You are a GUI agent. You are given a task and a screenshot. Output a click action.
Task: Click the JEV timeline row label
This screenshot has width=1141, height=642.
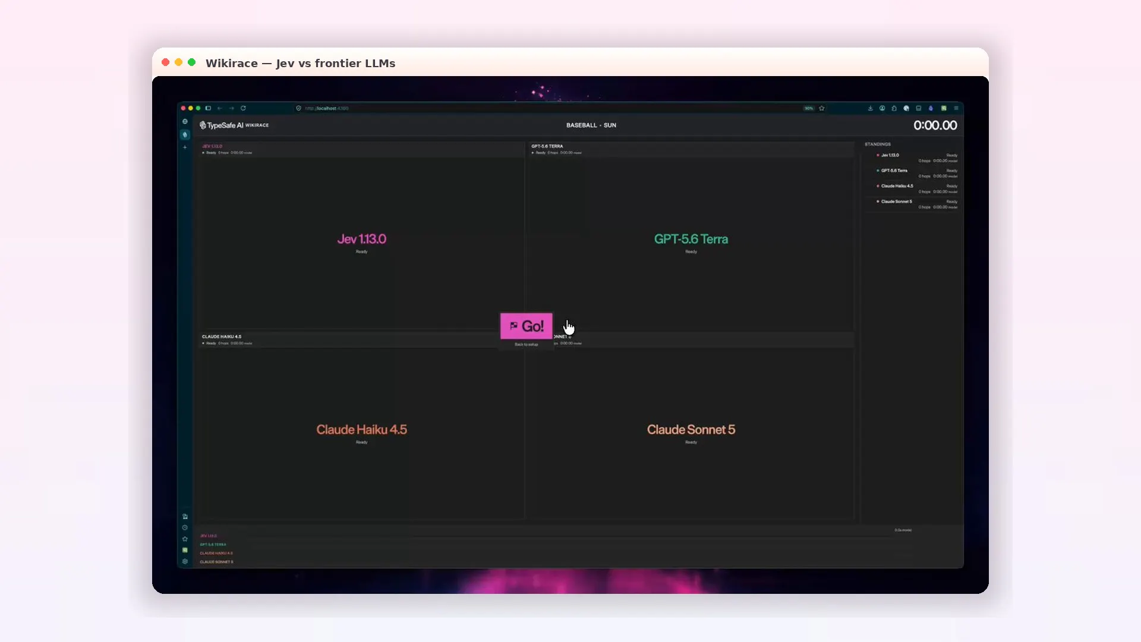208,536
